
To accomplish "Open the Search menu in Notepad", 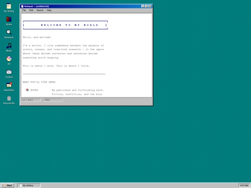I will 40,10.
